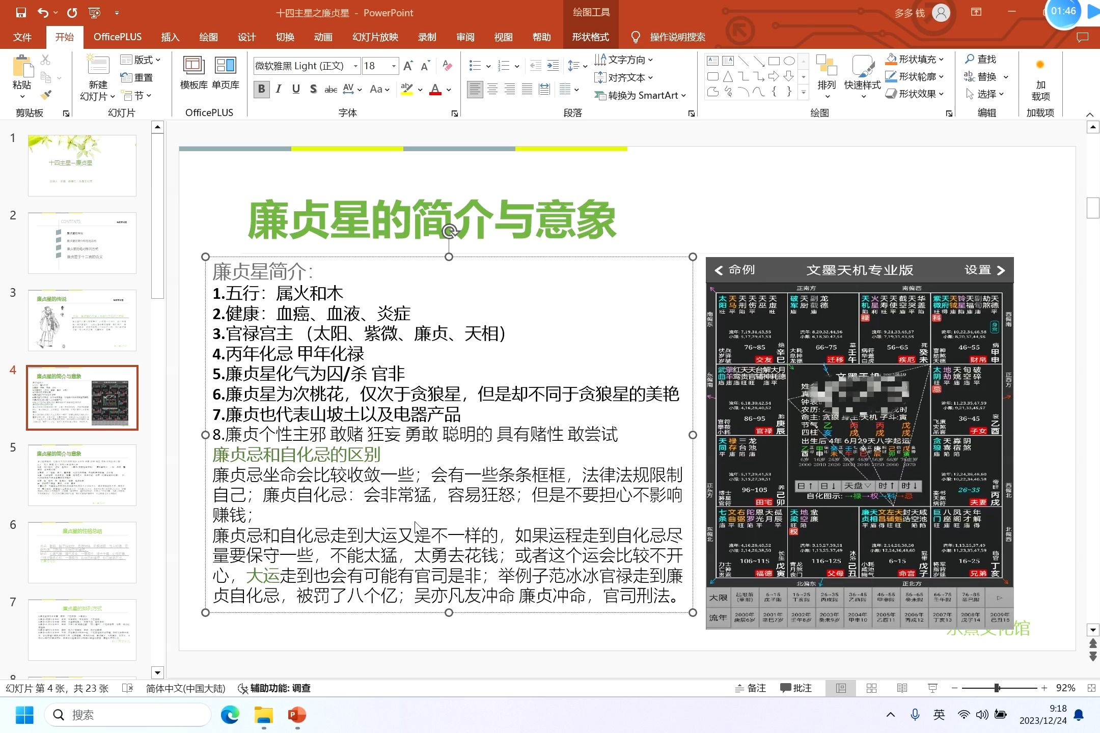Click the Save icon in title bar
This screenshot has height=733, width=1100.
click(21, 13)
